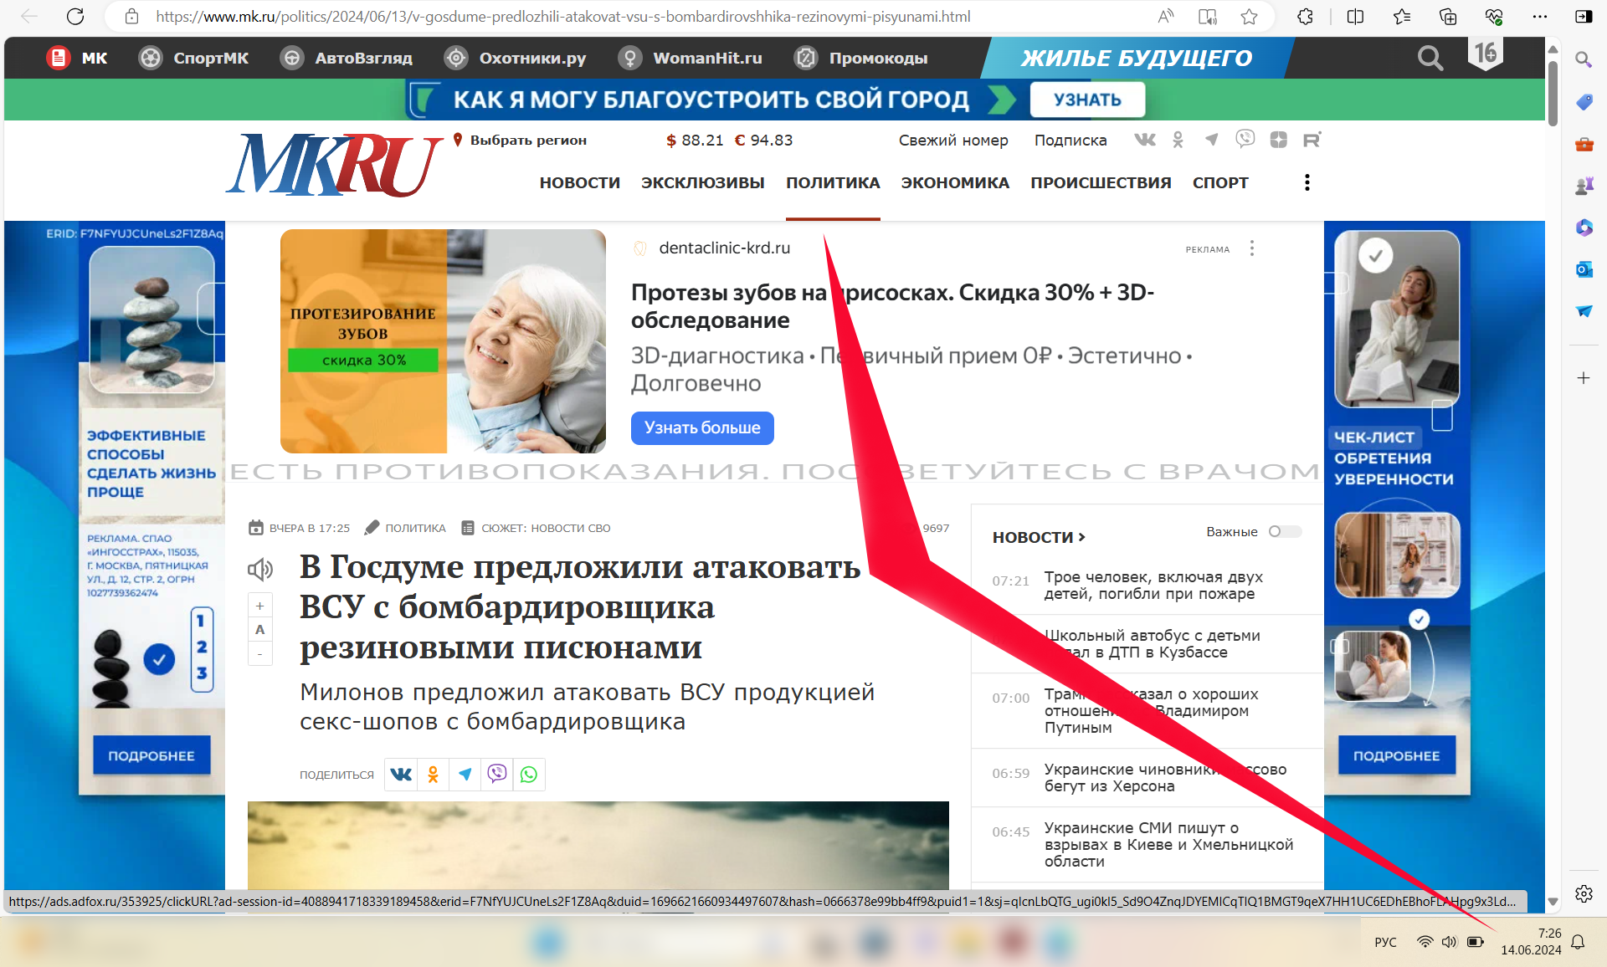This screenshot has width=1607, height=967.
Task: Go to the ЭКСКЛЮЗИВЫ section
Action: (x=702, y=182)
